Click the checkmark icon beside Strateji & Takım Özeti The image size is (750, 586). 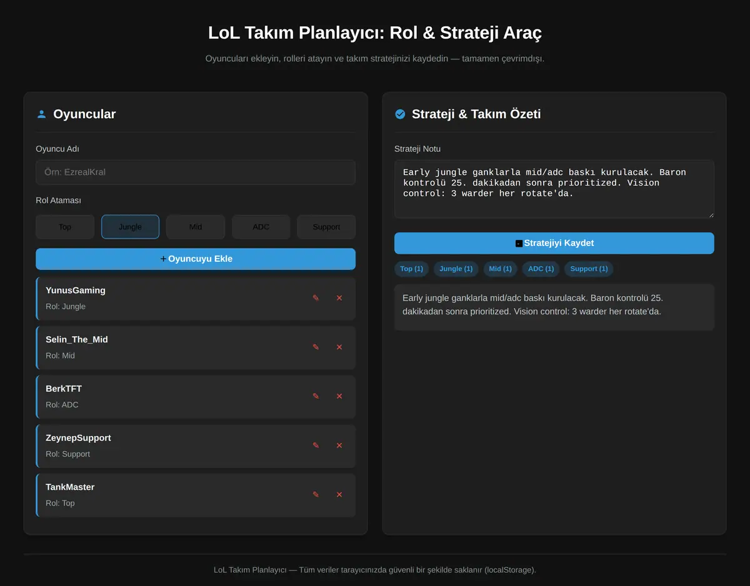pos(400,114)
